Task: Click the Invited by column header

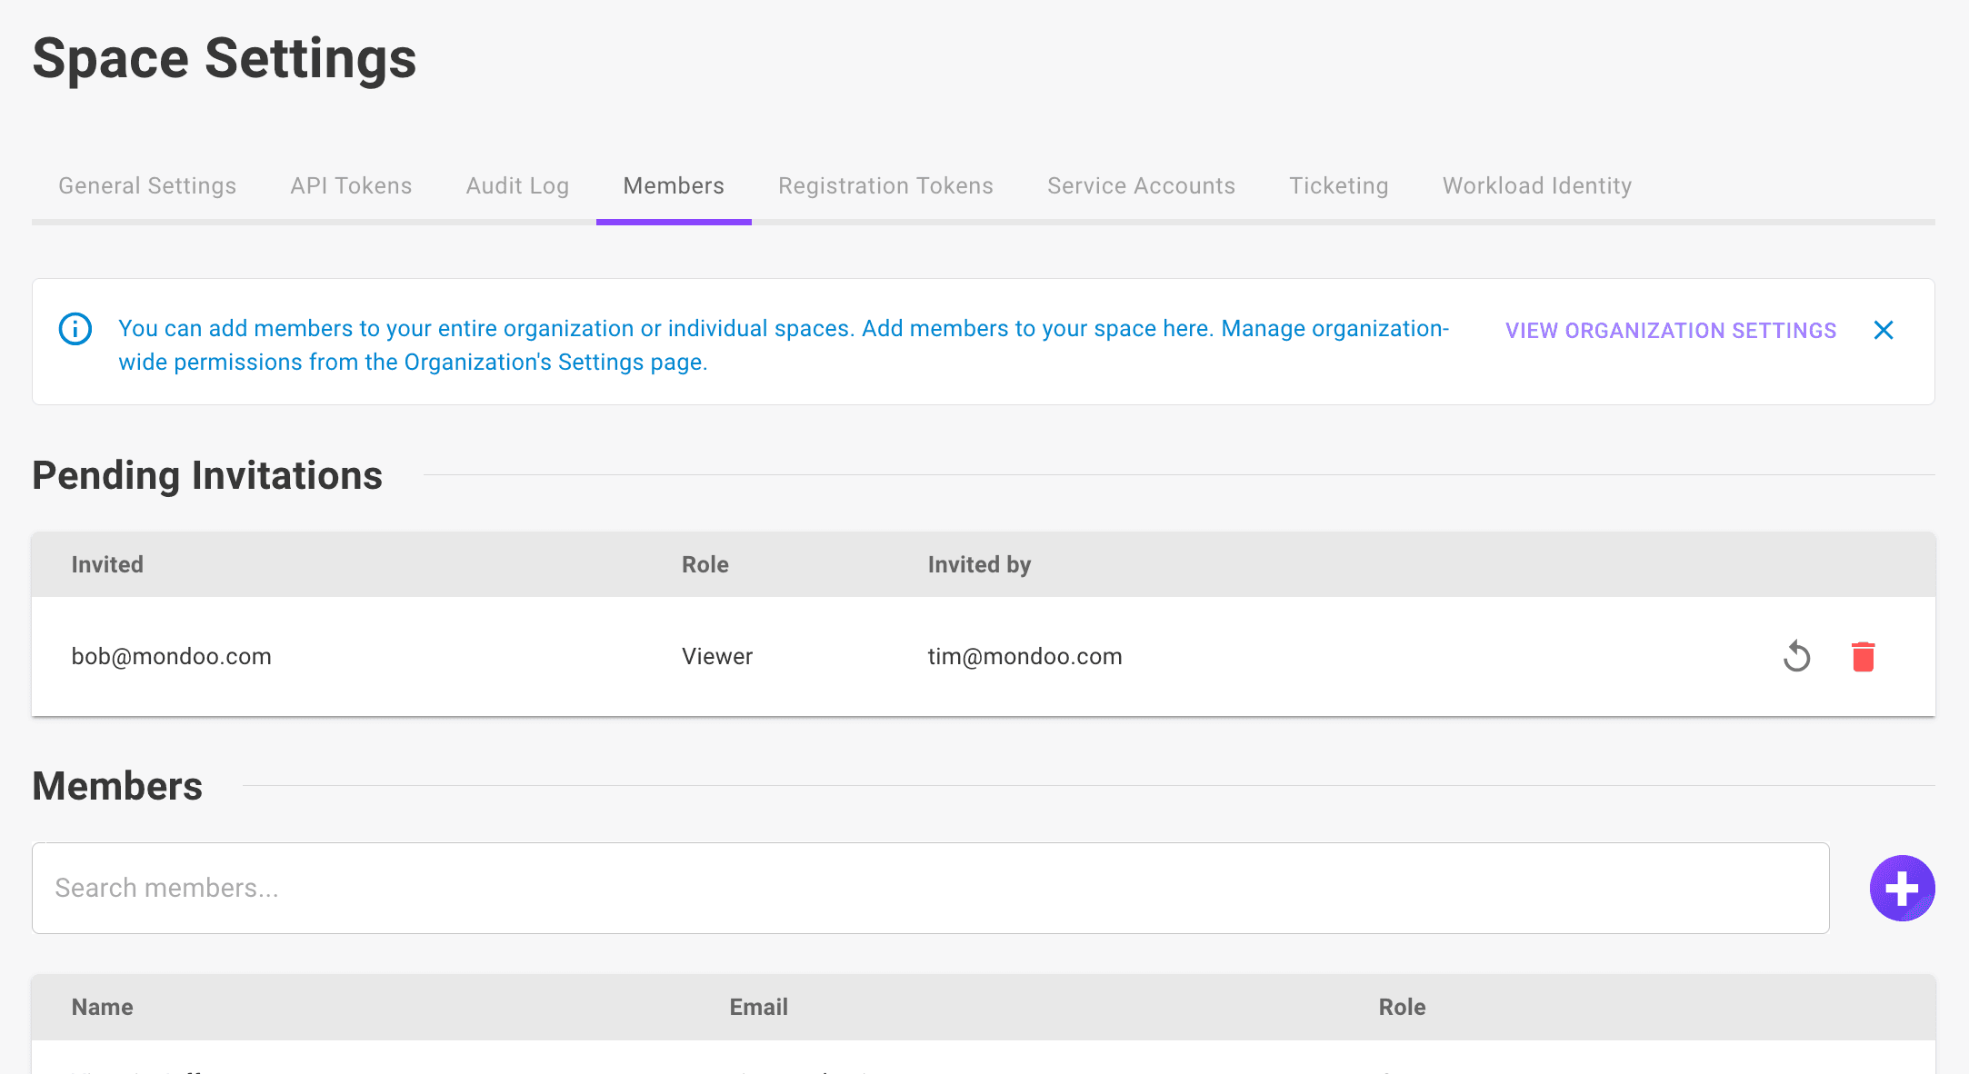Action: [x=978, y=563]
